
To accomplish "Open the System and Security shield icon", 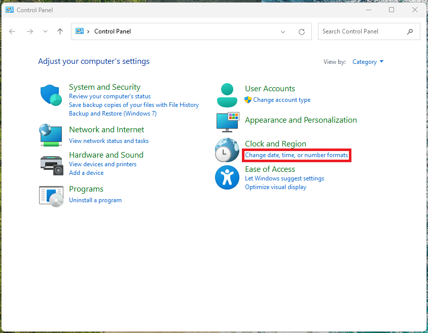I will point(51,95).
